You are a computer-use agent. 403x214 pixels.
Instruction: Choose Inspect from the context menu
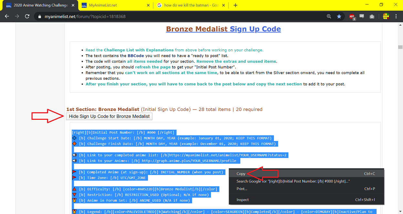pyautogui.click(x=243, y=200)
